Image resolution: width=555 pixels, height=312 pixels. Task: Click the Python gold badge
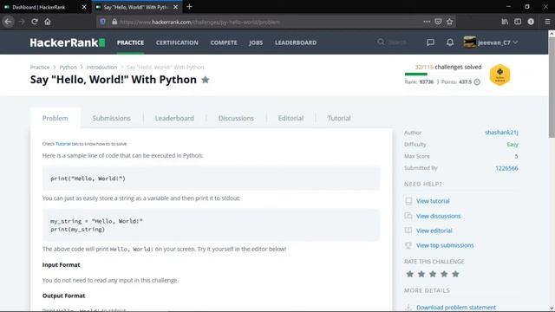pyautogui.click(x=499, y=75)
